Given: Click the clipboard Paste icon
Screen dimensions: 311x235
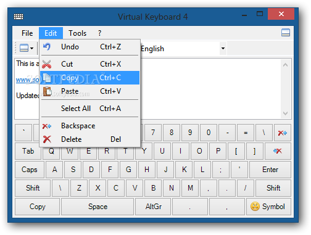Looking at the screenshot, I should pos(47,91).
